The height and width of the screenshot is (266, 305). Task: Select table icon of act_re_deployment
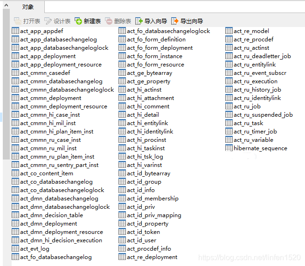(x=122, y=257)
